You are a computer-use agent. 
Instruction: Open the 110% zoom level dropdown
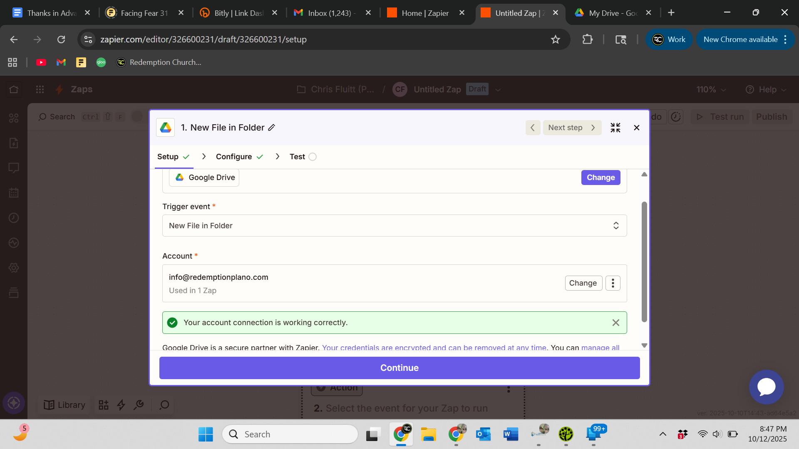(711, 90)
